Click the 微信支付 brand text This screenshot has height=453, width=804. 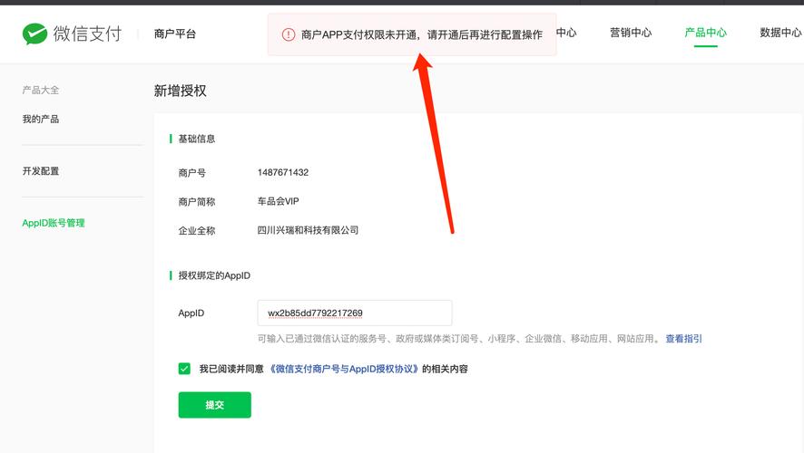[x=88, y=34]
